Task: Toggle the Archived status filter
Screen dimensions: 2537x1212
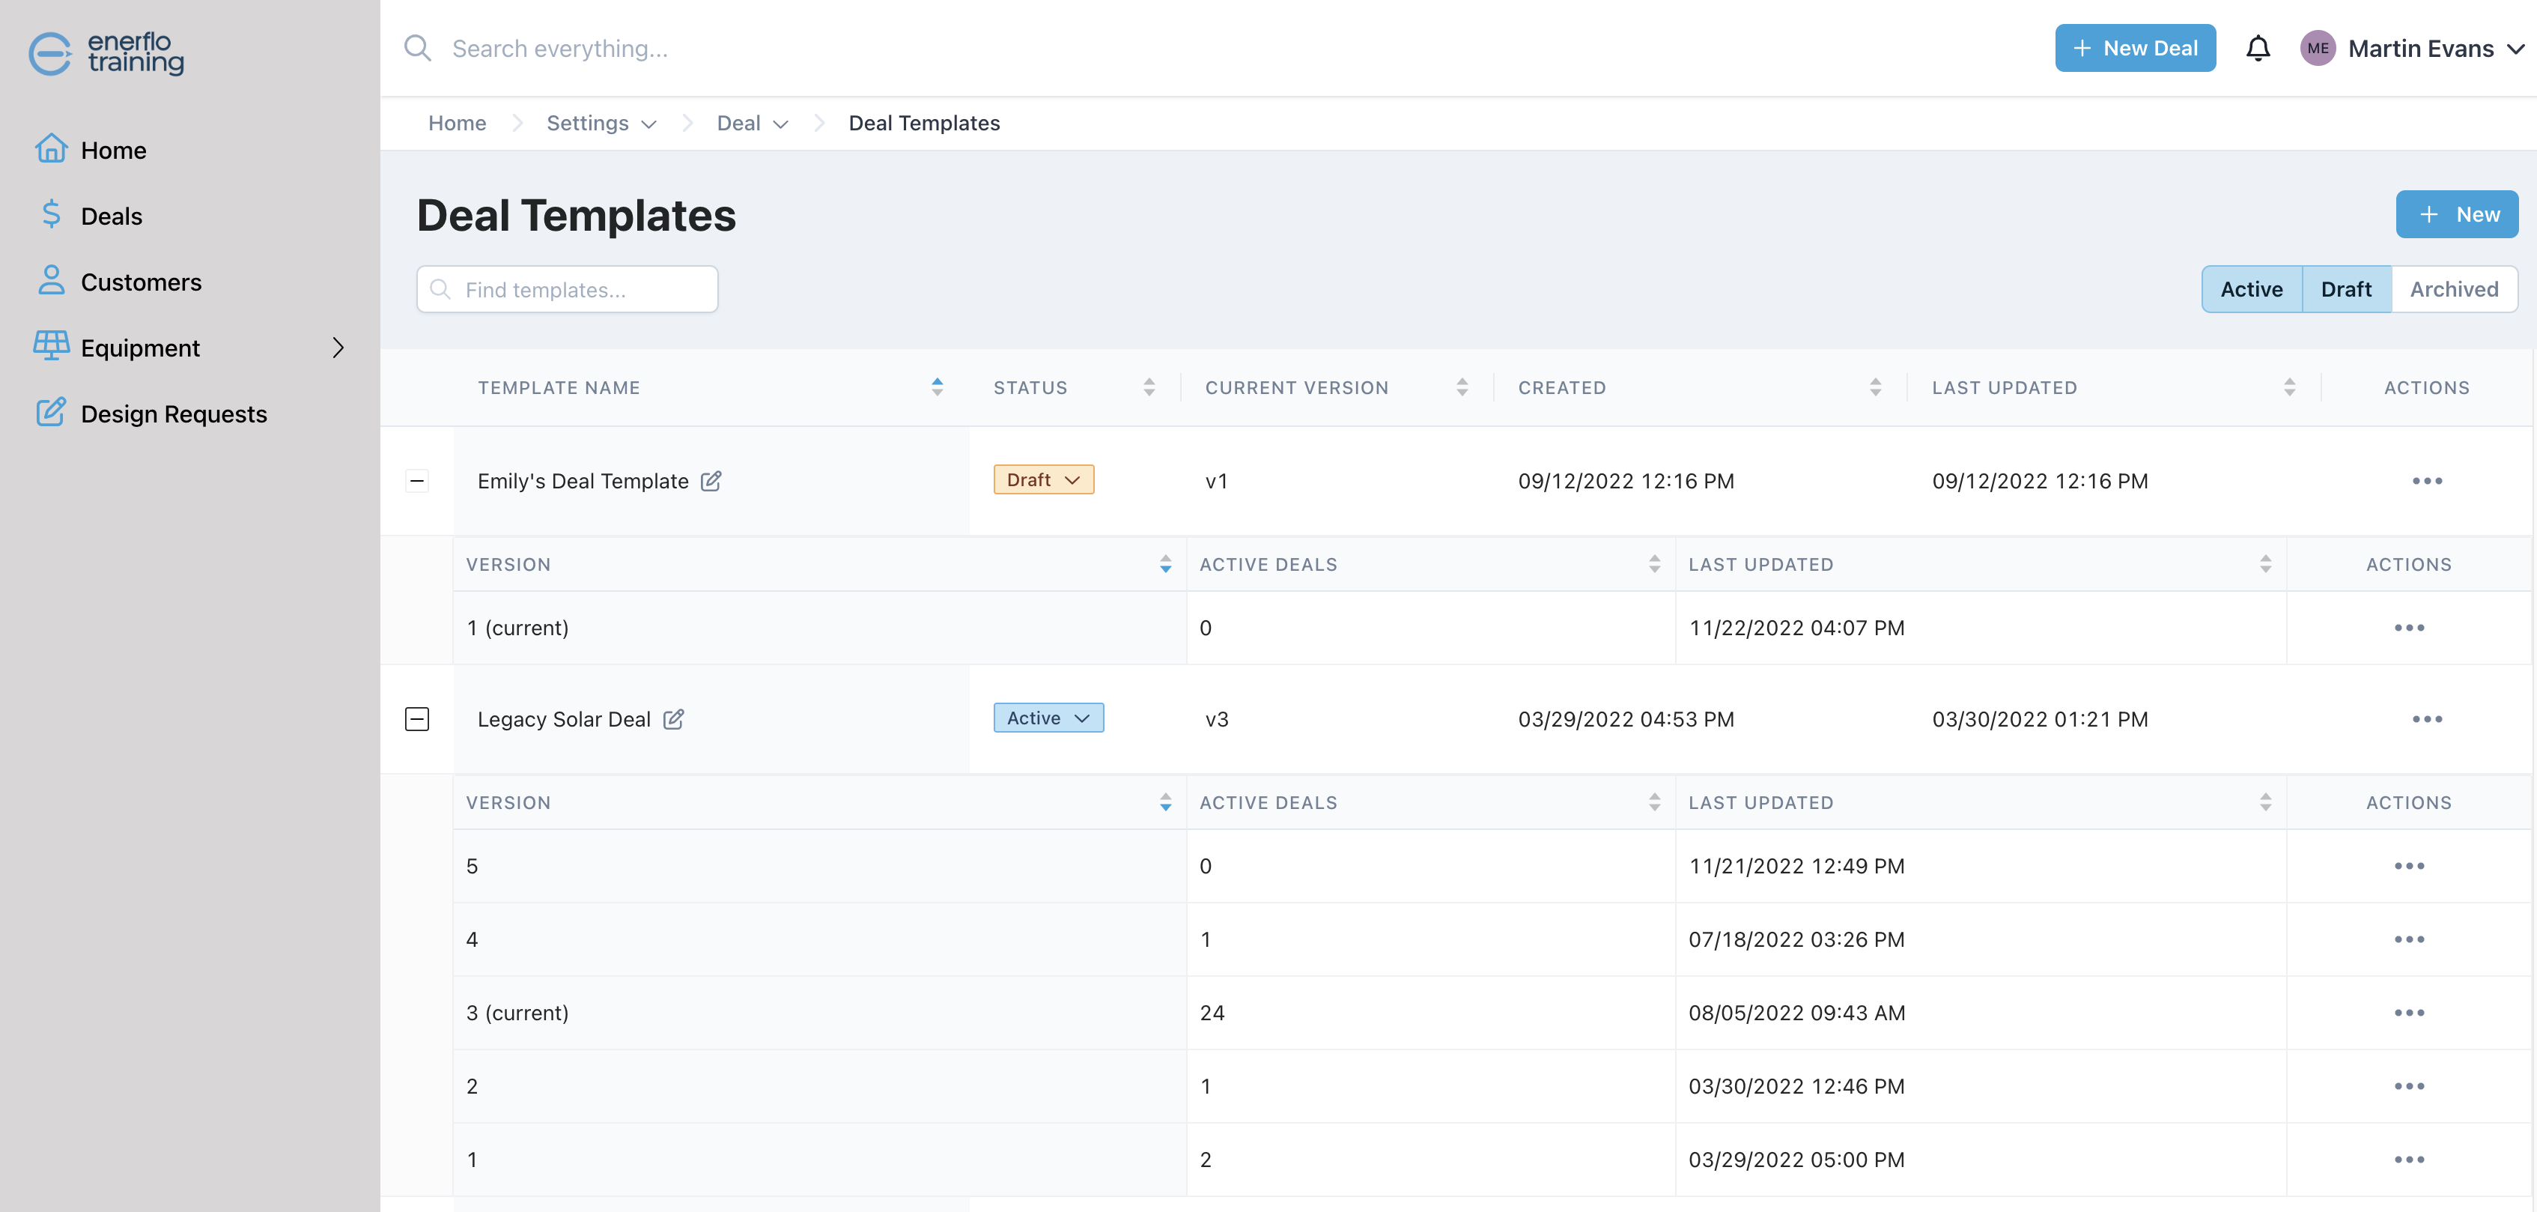Action: (x=2455, y=288)
